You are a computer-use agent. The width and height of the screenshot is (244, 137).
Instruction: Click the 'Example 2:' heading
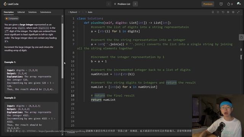[10, 98]
